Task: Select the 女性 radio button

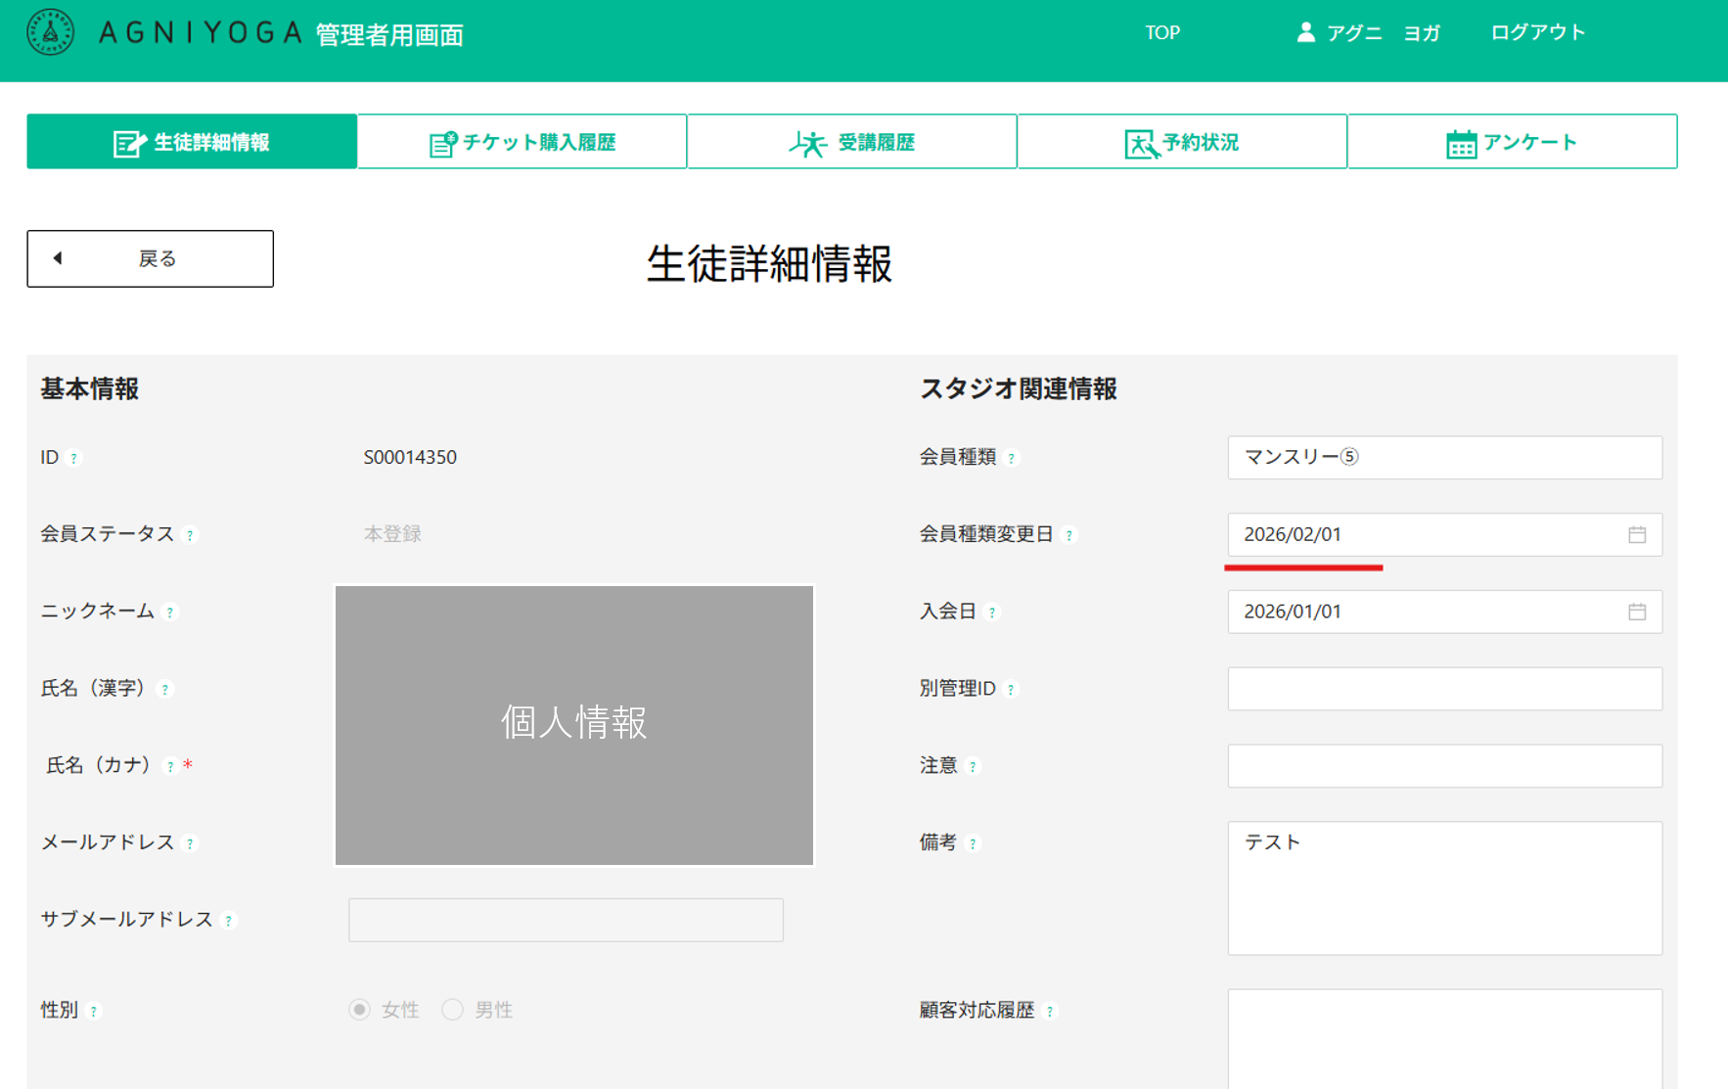Action: click(x=360, y=1010)
